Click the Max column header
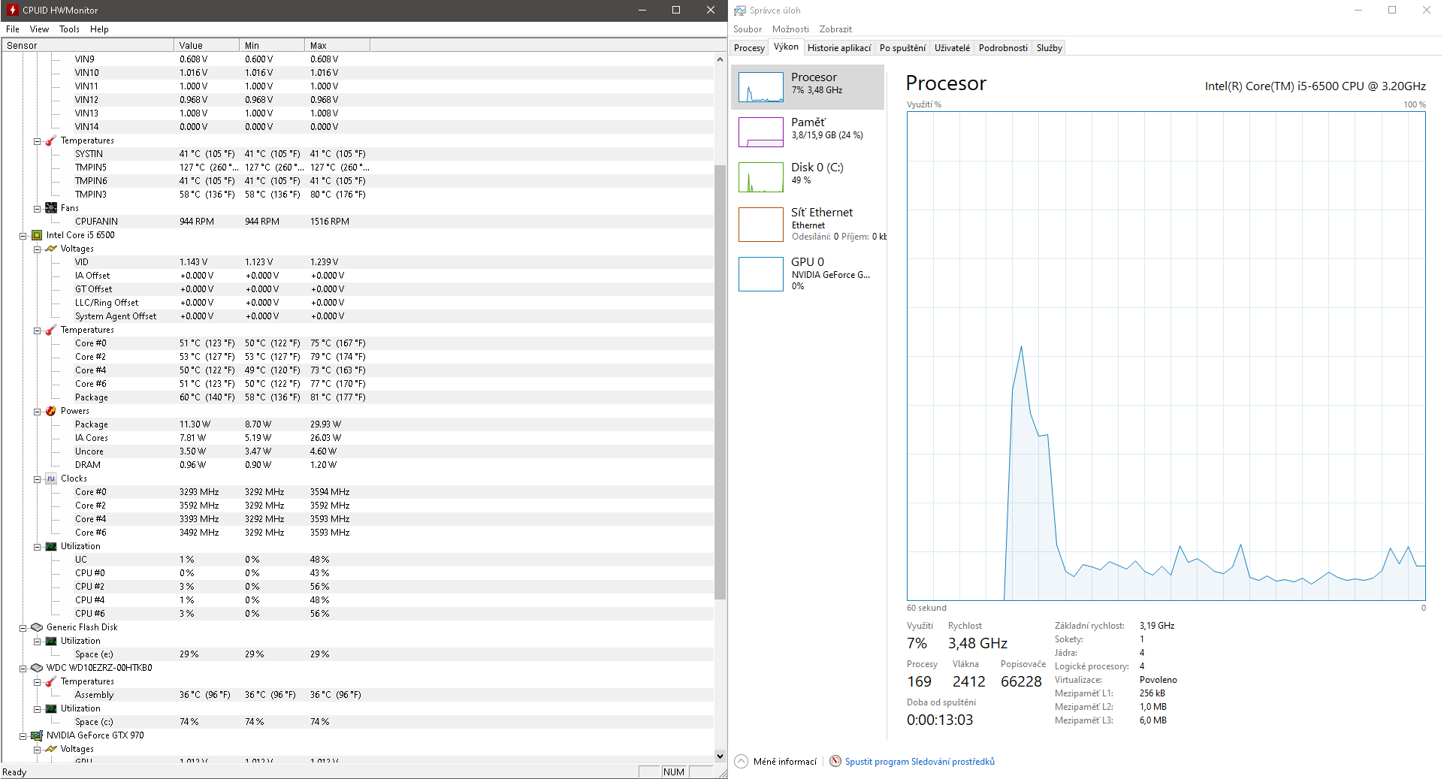 tap(337, 45)
